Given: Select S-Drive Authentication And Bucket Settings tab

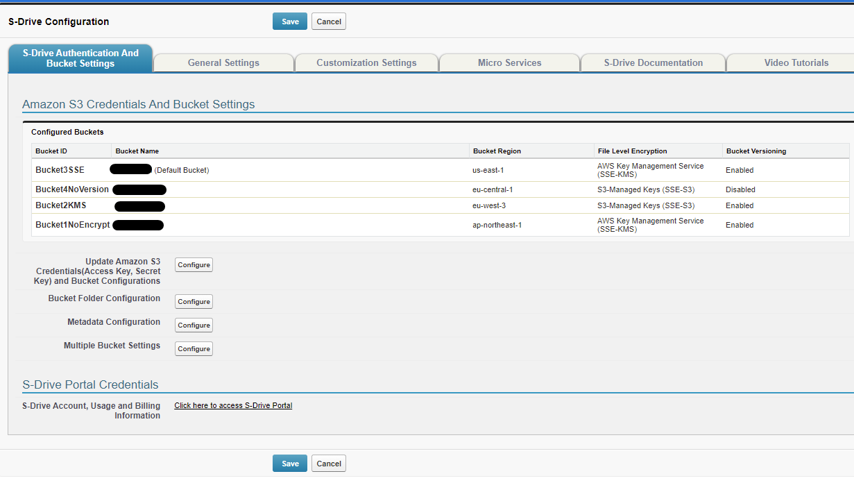Looking at the screenshot, I should [x=80, y=58].
